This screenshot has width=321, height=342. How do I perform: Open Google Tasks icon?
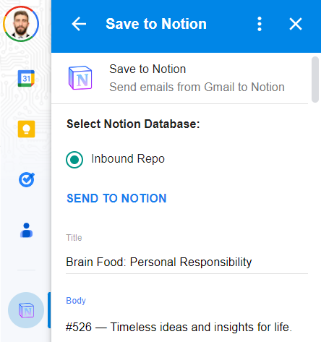point(27,180)
